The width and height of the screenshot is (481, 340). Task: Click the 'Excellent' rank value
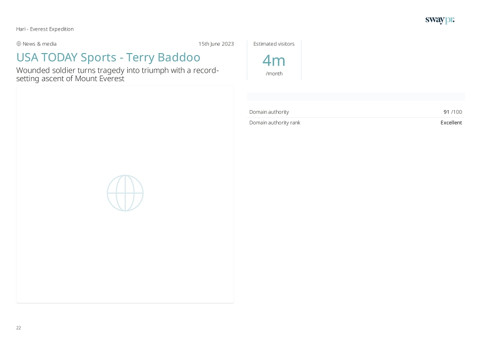(x=451, y=123)
